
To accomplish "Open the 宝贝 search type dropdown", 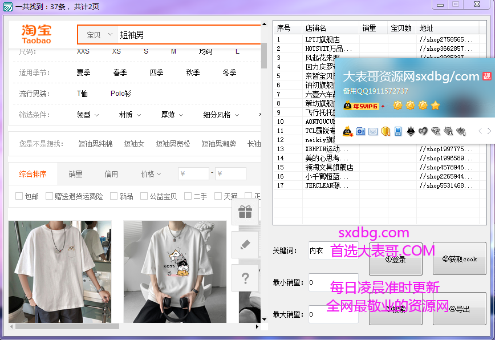I will coord(97,35).
